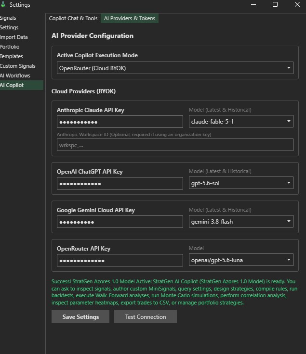This screenshot has height=354, width=306.
Task: Click the Active Copilot Execution Mode label
Action: click(97, 55)
